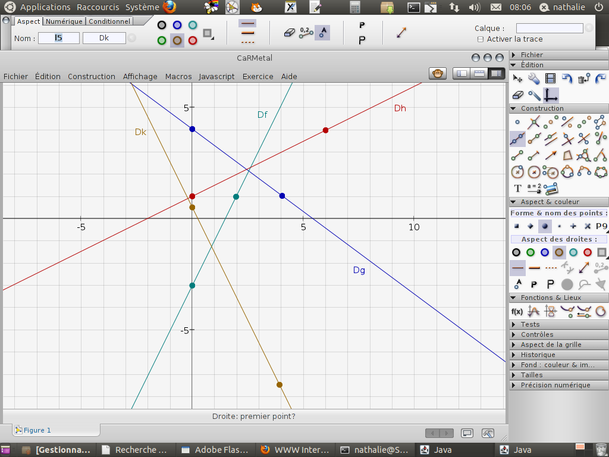Expand the Tests section
Viewport: 609px width, 457px height.
tap(559, 324)
